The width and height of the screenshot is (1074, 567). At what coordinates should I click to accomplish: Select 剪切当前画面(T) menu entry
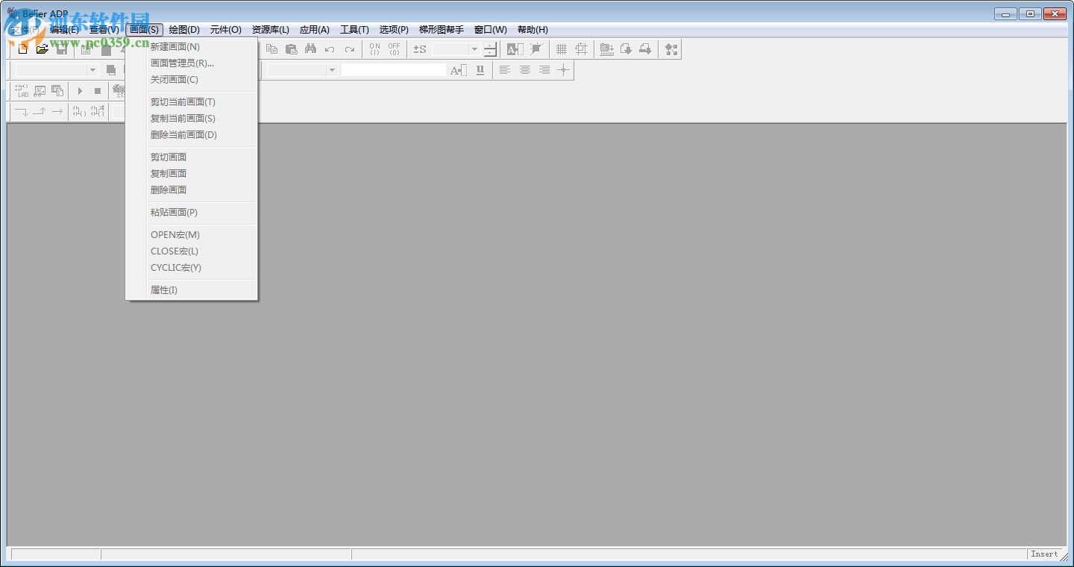tap(192, 102)
